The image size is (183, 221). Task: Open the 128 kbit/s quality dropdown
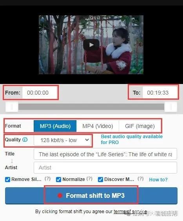[62, 140]
